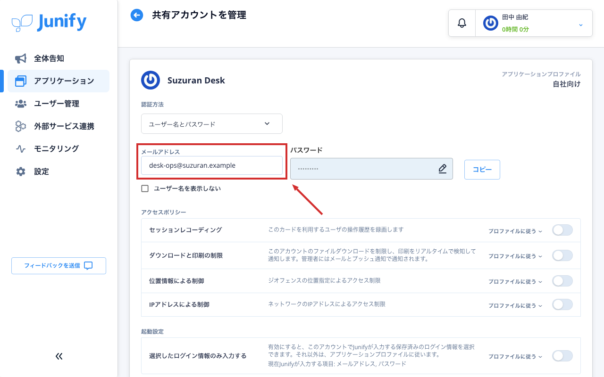This screenshot has width=604, height=377.
Task: Click the 自社向け profile text
Action: tap(567, 84)
